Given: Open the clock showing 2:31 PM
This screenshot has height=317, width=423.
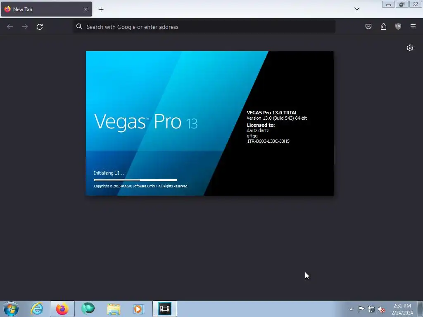Looking at the screenshot, I should pyautogui.click(x=402, y=309).
